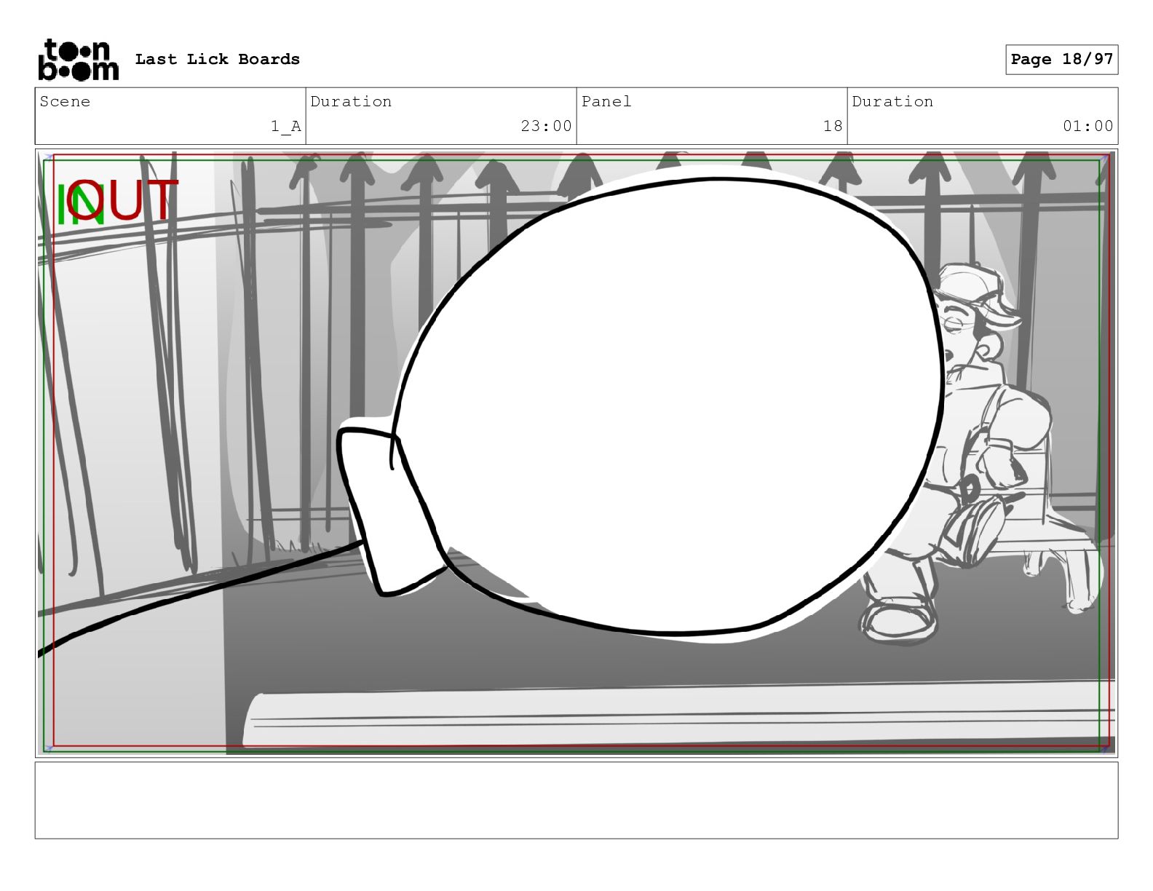The image size is (1153, 891).
Task: Select the scene value '1_A'
Action: (285, 126)
